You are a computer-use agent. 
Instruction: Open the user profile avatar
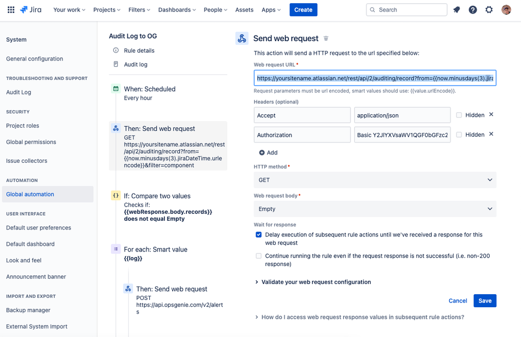(x=506, y=9)
